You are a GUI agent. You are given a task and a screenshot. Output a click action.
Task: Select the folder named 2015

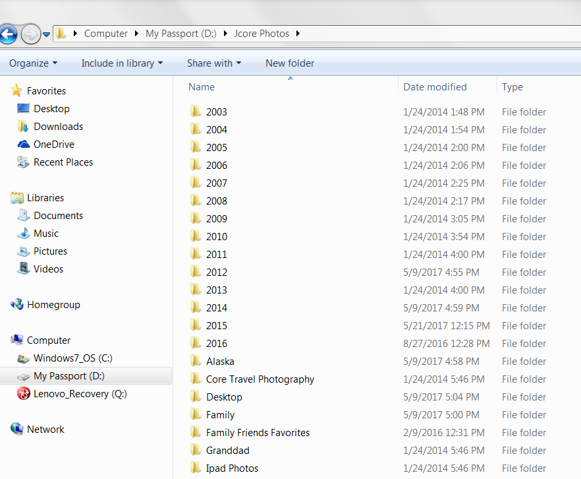216,326
